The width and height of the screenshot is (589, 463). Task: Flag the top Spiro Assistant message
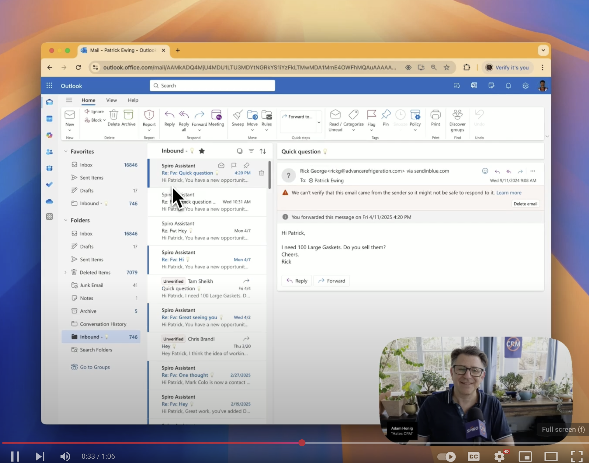click(x=234, y=165)
